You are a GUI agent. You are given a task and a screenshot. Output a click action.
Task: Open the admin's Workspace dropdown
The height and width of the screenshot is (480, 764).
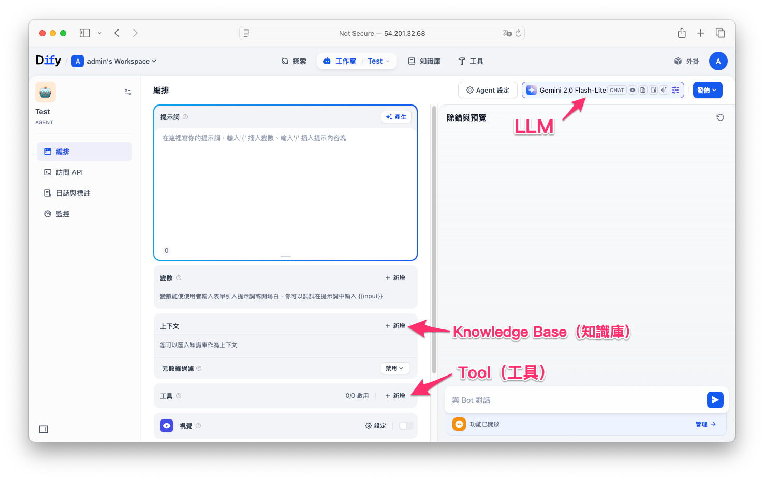click(x=117, y=61)
